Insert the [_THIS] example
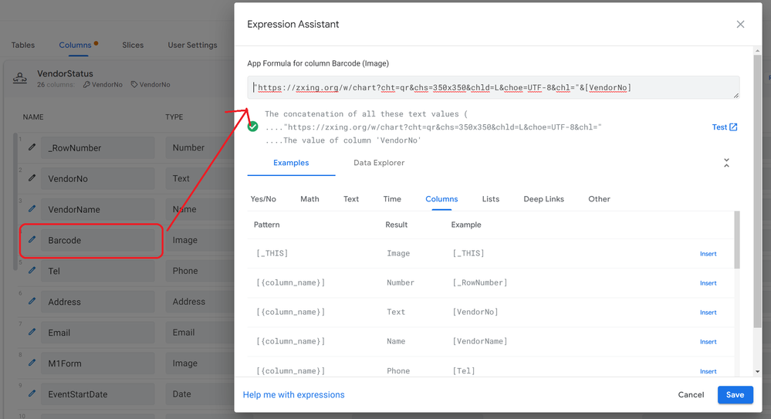 [x=708, y=254]
